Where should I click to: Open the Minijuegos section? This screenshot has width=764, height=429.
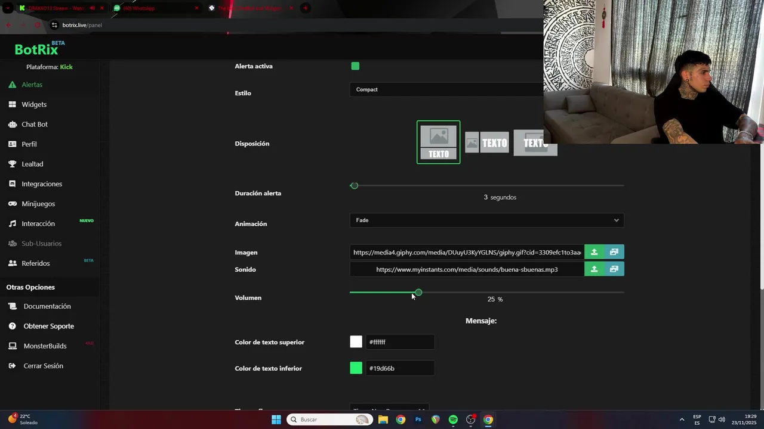pos(38,204)
